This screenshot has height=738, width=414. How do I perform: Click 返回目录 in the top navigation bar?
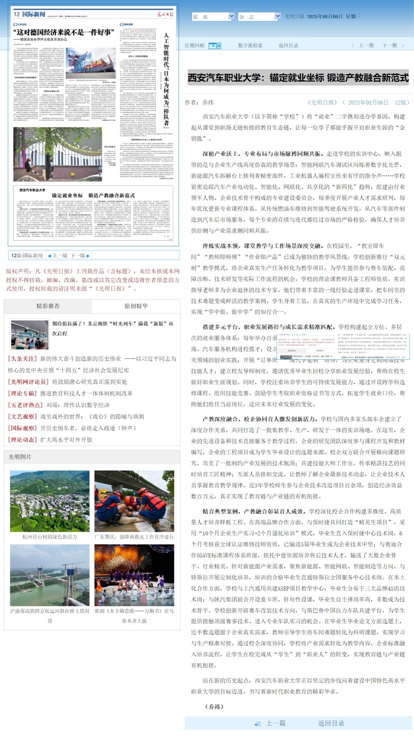point(288,46)
